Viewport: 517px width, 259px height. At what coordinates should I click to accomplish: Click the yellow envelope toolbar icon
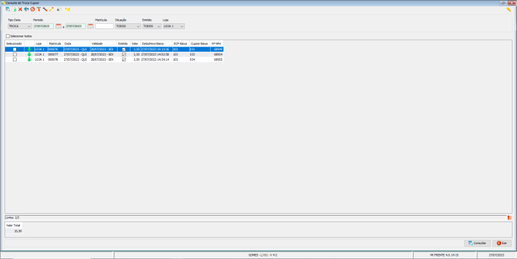point(67,10)
